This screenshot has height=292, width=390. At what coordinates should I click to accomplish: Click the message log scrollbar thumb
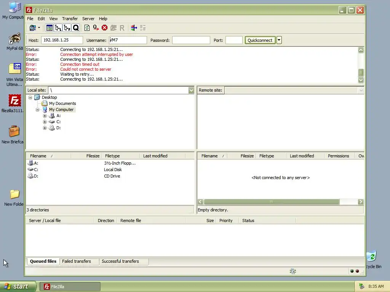(361, 73)
